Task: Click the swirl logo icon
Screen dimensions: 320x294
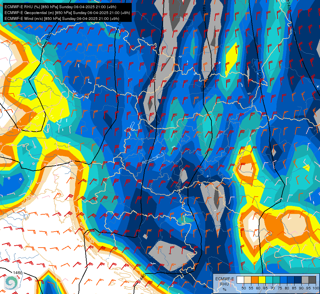Action: (11, 283)
